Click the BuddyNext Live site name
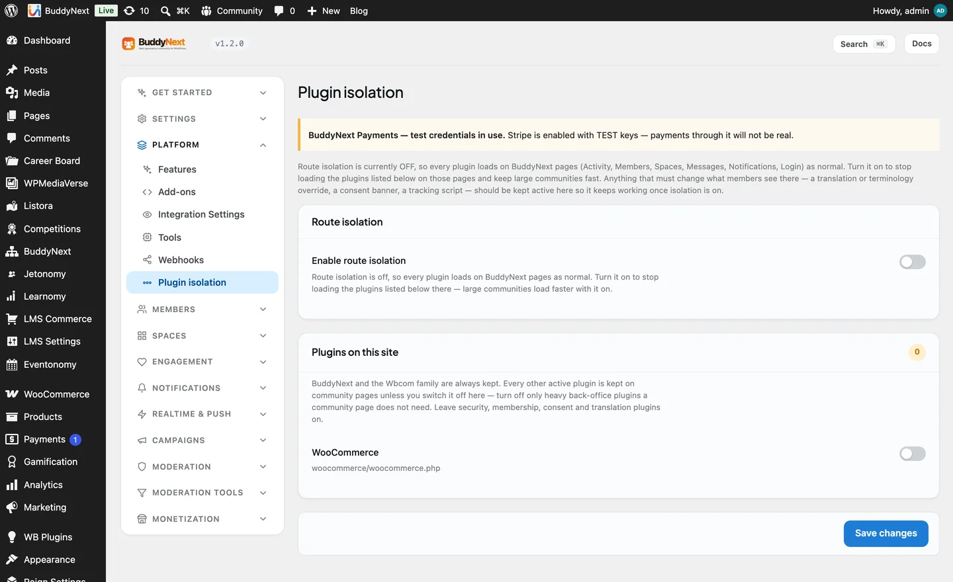Viewport: 953px width, 582px height. pyautogui.click(x=72, y=11)
